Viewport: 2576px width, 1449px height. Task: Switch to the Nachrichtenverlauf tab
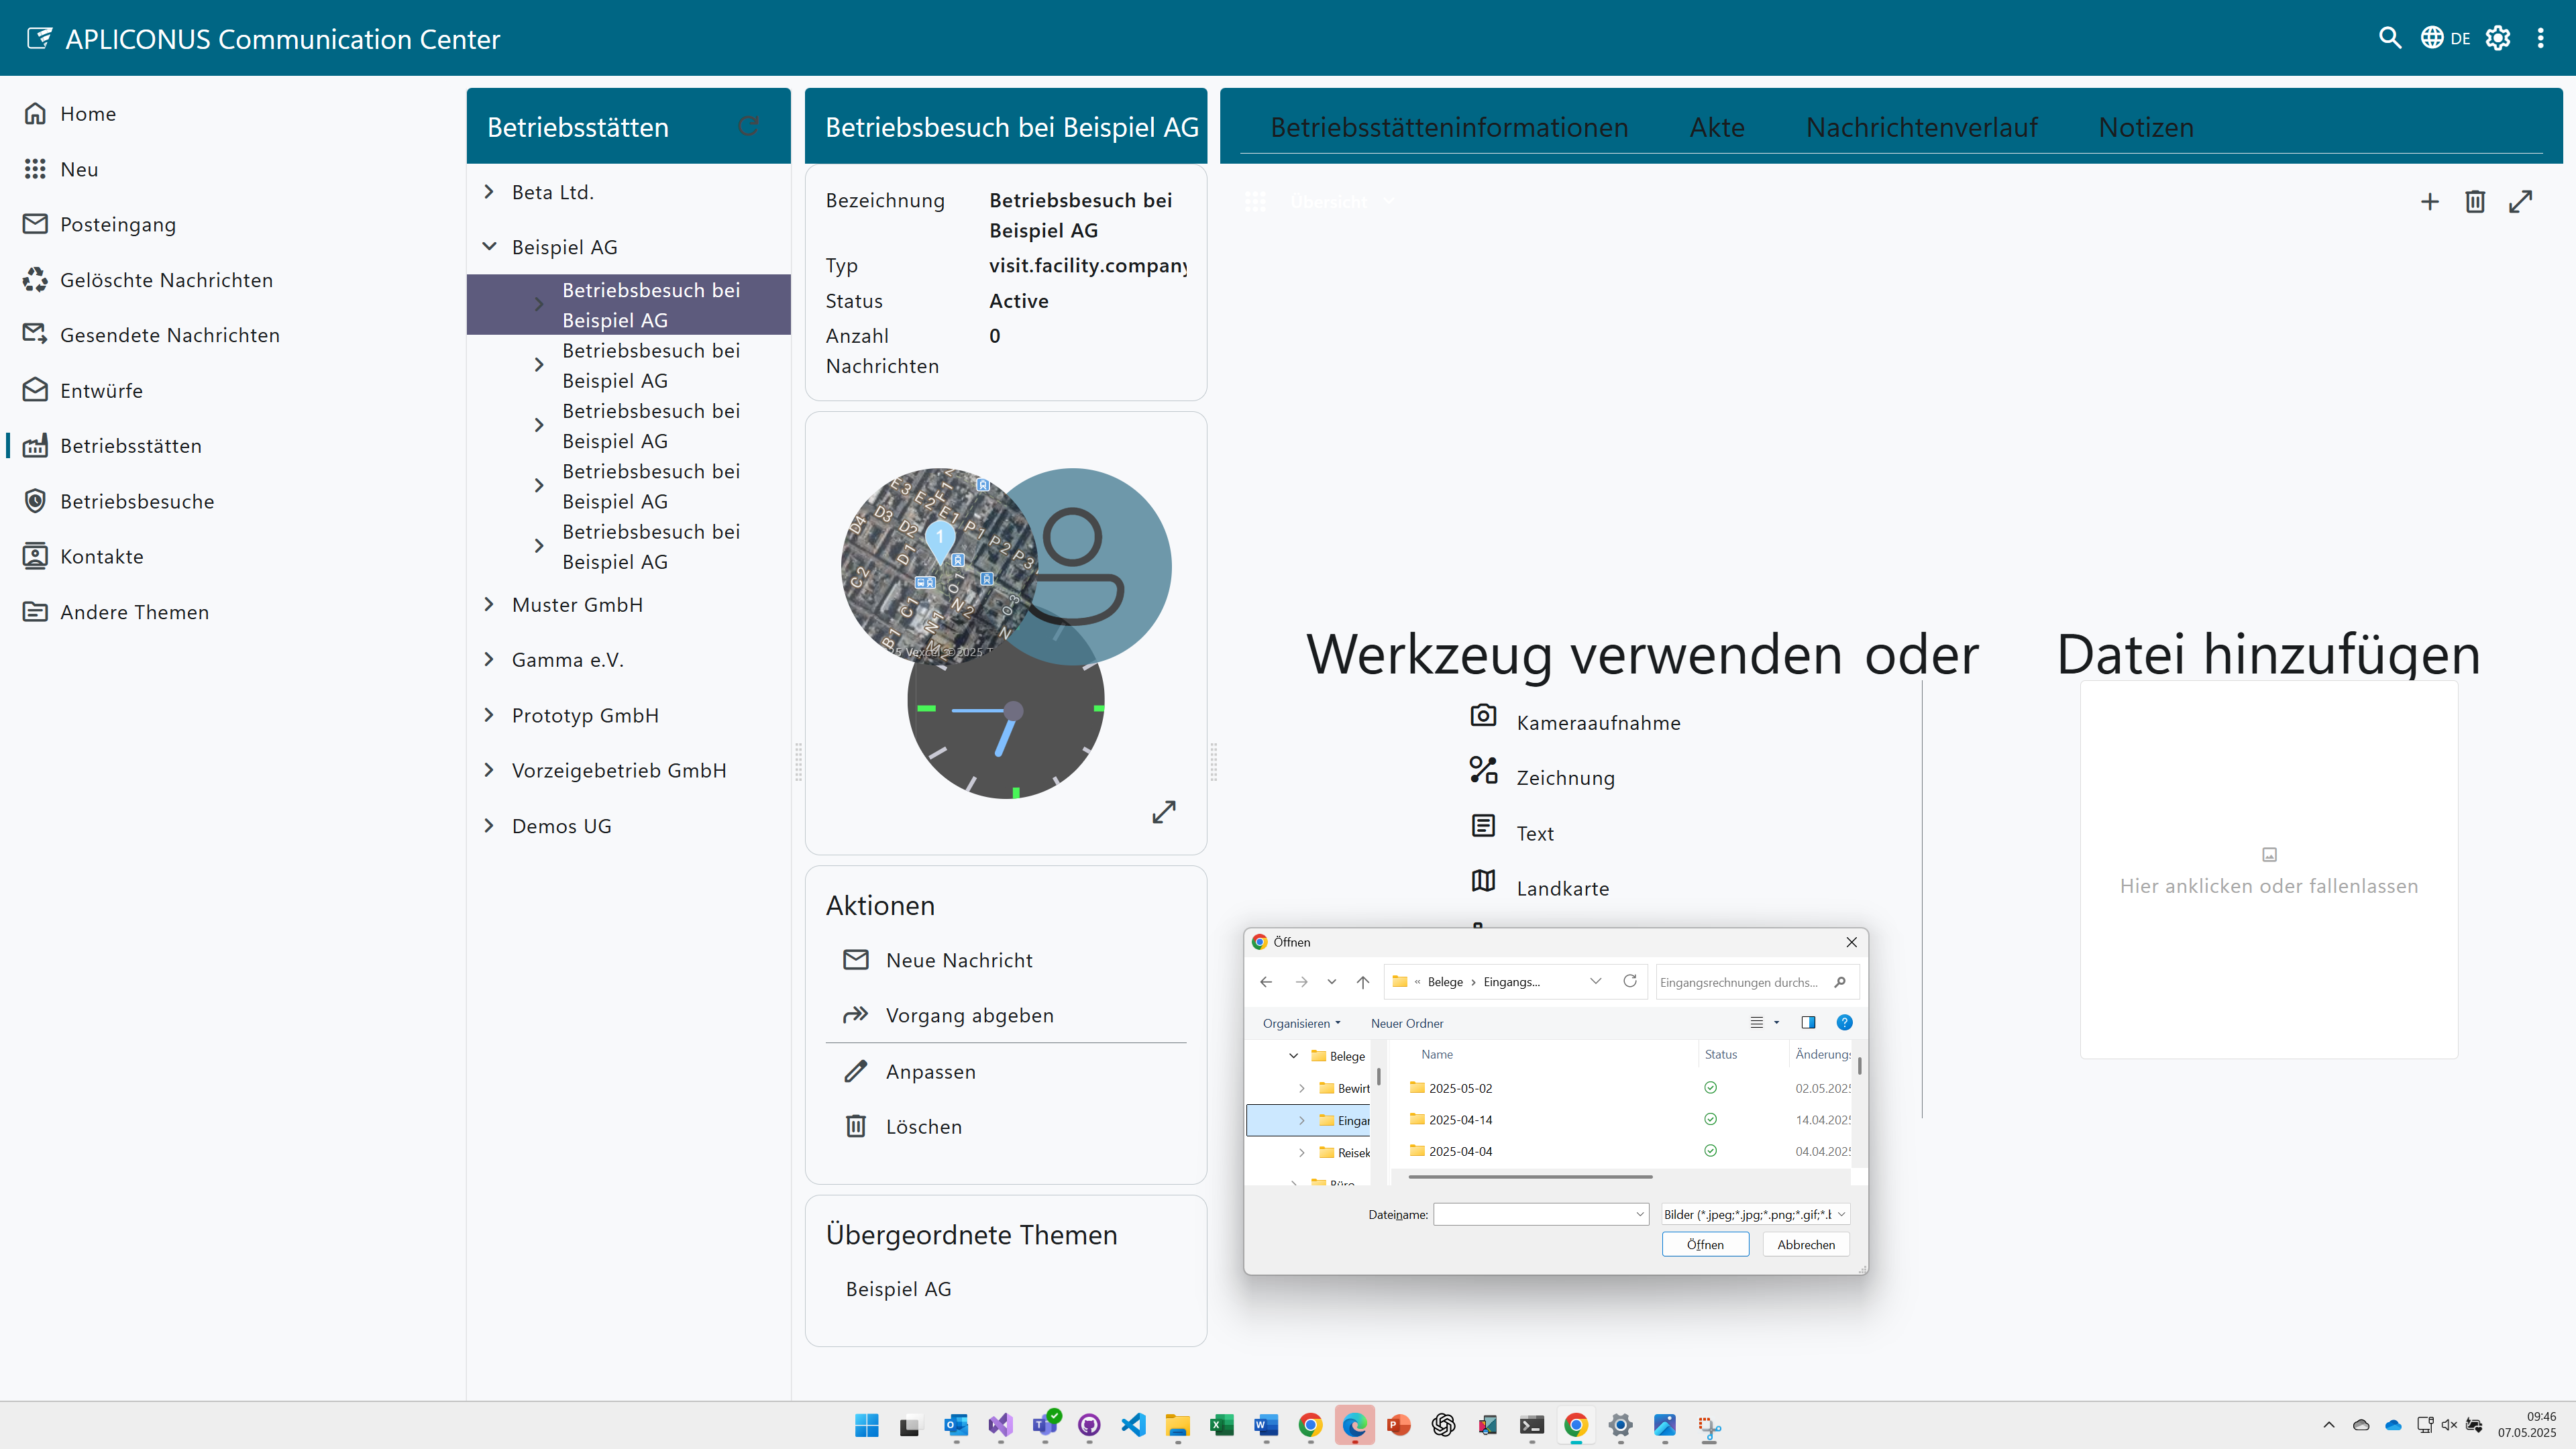(1921, 127)
